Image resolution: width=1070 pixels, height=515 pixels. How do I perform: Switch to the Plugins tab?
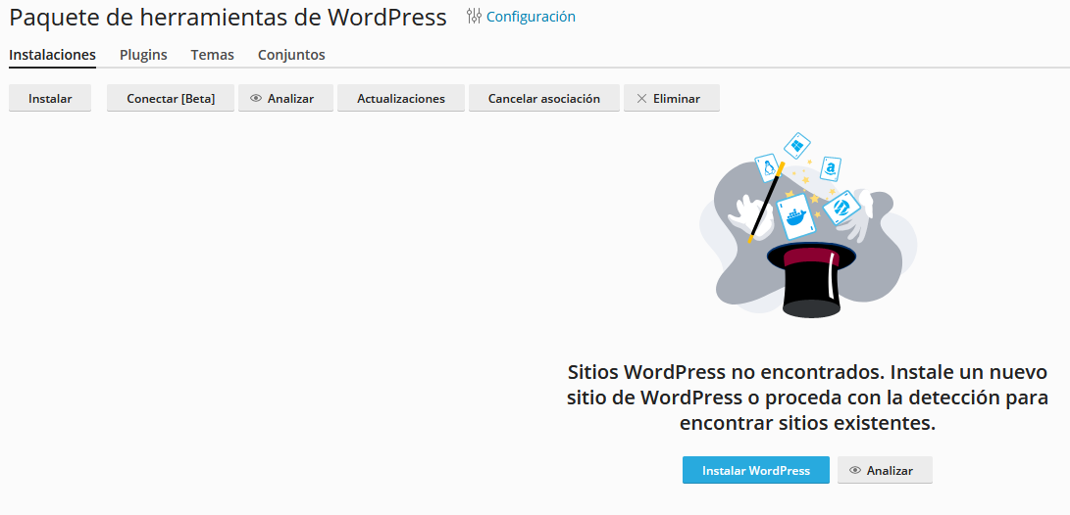[143, 55]
